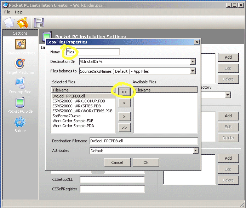Select DvSddi_PPCPDB.dll in Selected Files
The width and height of the screenshot is (246, 208).
click(84, 96)
